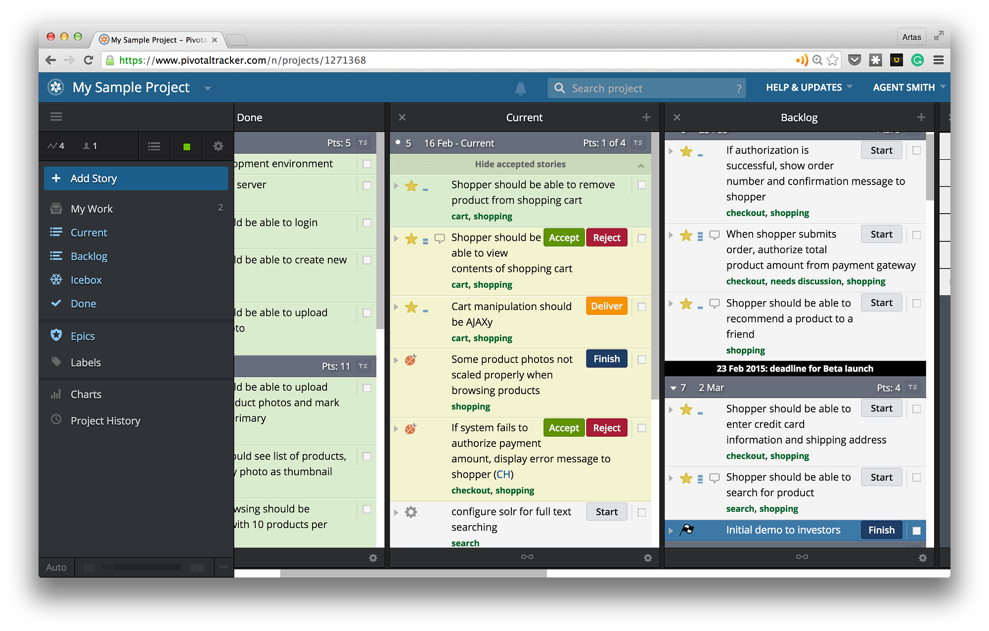The height and width of the screenshot is (631, 989).
Task: Click the release flag icon on investor demo
Action: point(686,530)
